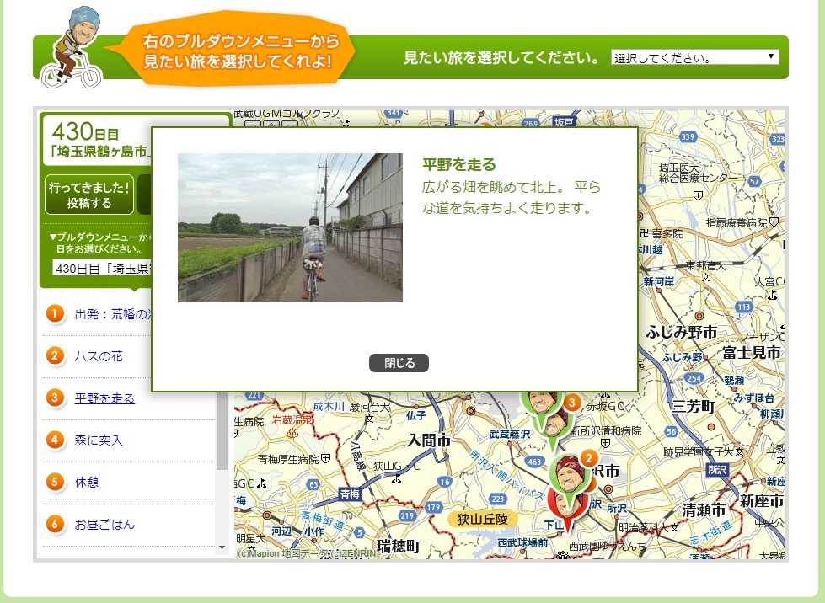Click orange number 5 badge in stop list

click(x=55, y=483)
